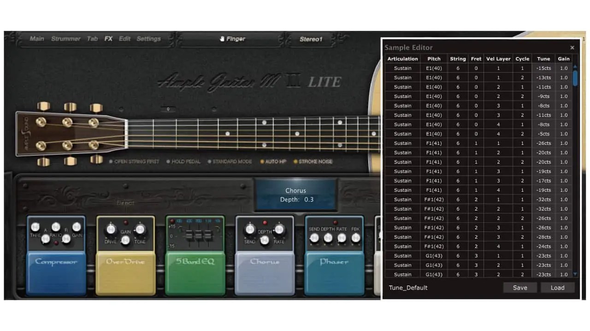
Task: Click the Chorus RATE knob
Action: tap(279, 229)
